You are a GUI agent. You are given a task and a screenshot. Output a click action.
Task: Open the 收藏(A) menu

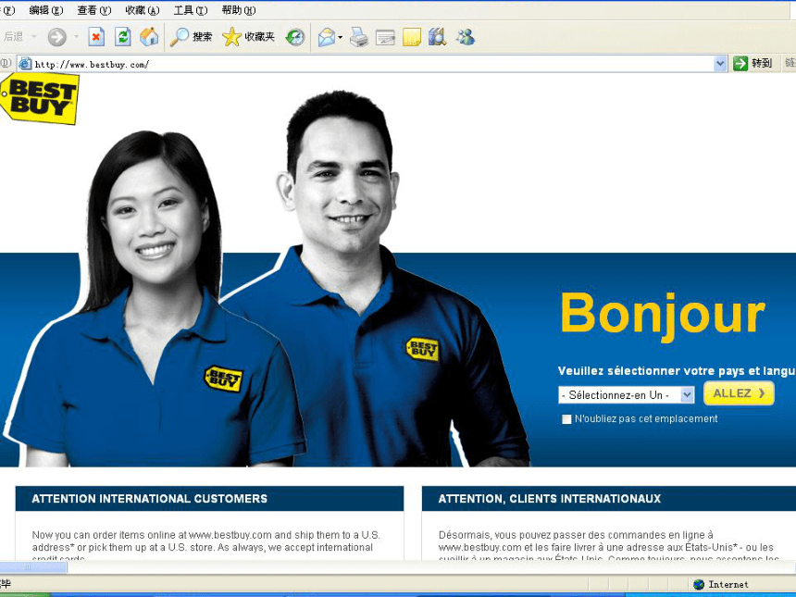coord(143,10)
